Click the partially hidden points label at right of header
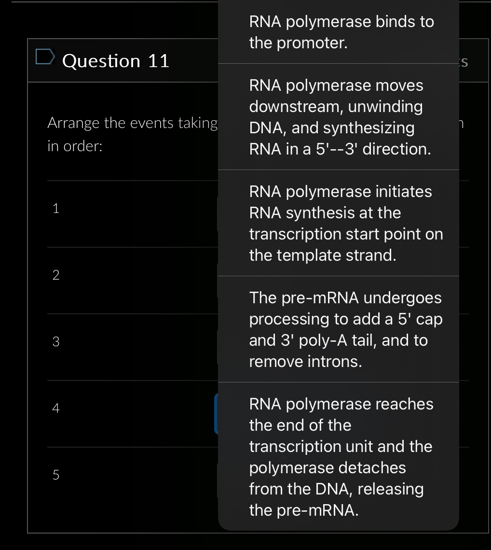The height and width of the screenshot is (550, 491). (464, 62)
